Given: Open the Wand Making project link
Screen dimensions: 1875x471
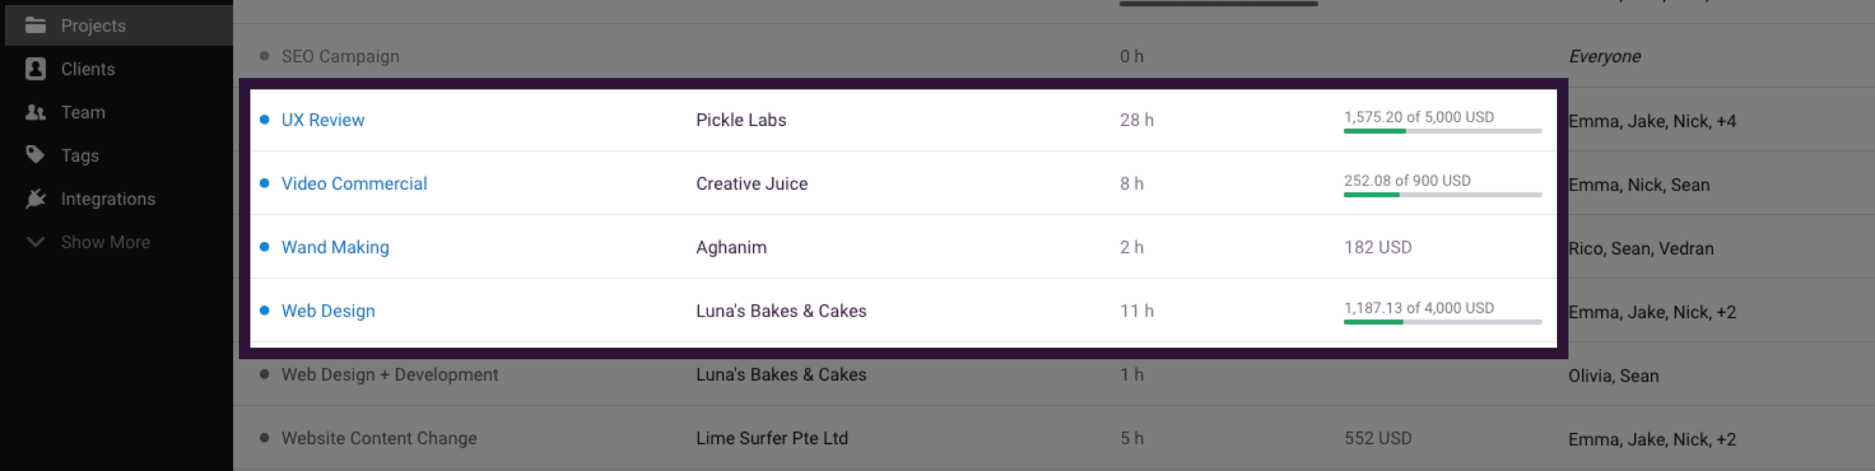Looking at the screenshot, I should click(x=335, y=248).
